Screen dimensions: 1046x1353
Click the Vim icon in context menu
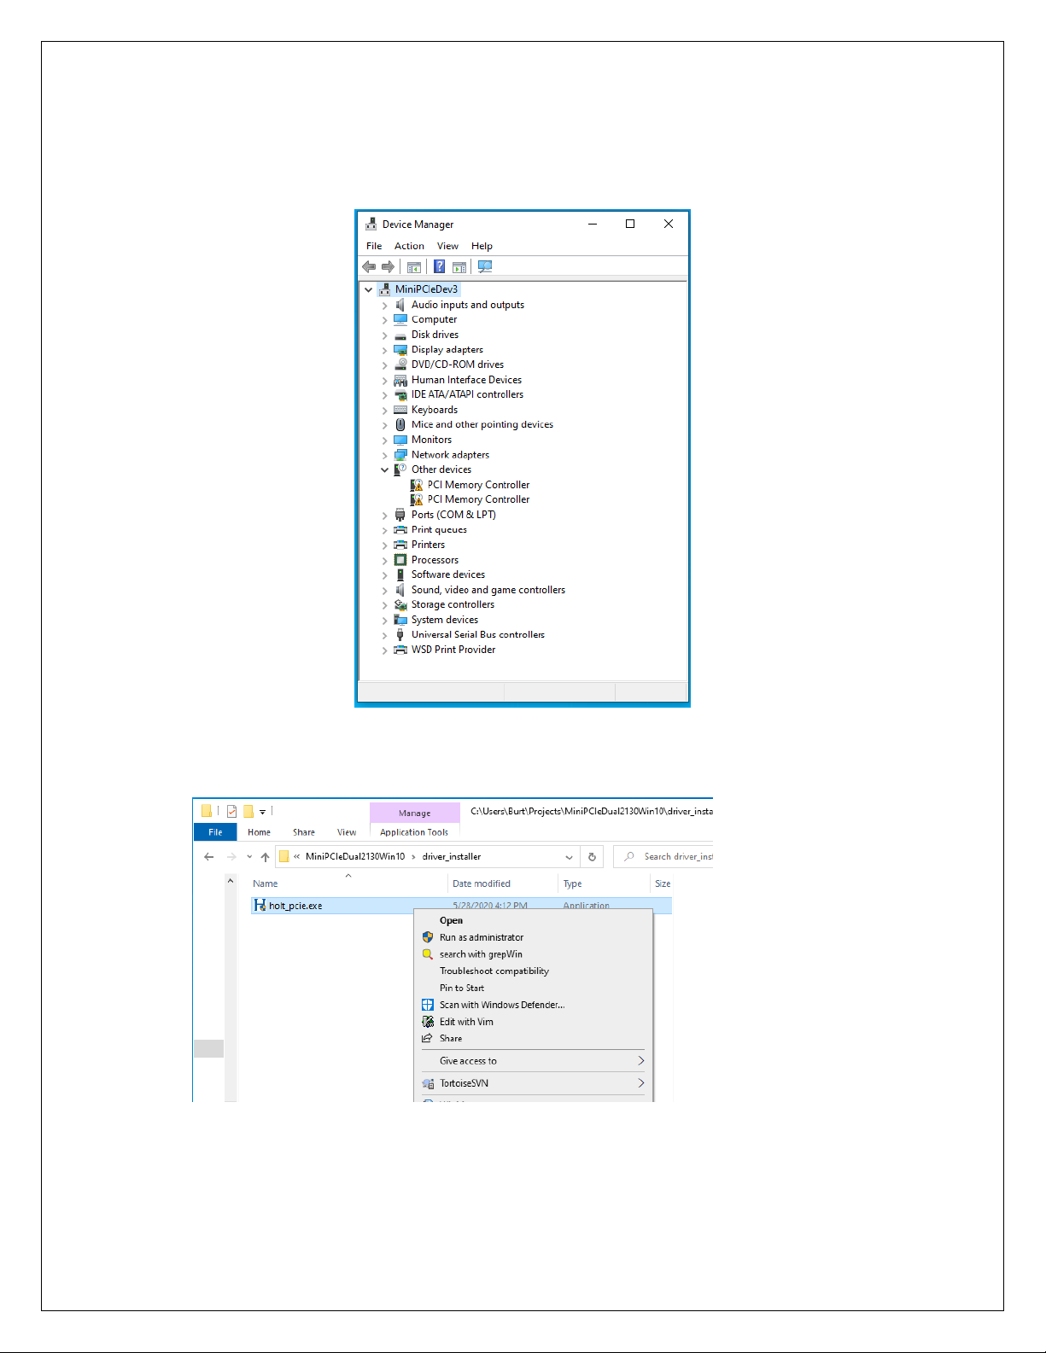point(428,1022)
